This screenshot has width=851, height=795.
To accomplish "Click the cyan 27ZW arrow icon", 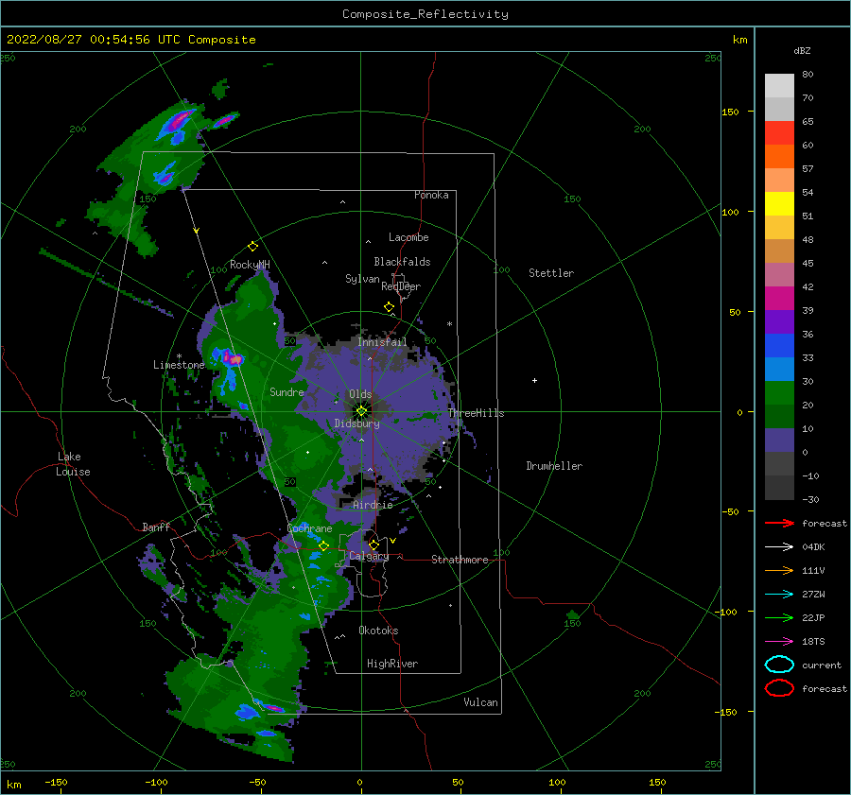I will [x=779, y=595].
